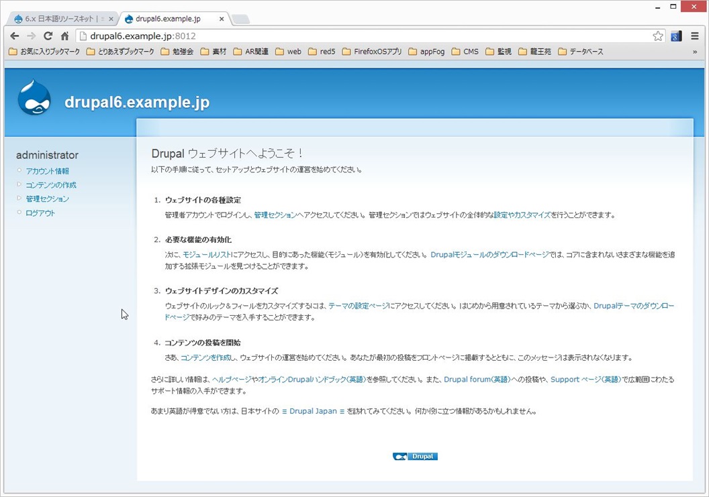Reload the page with refresh icon

(48, 36)
